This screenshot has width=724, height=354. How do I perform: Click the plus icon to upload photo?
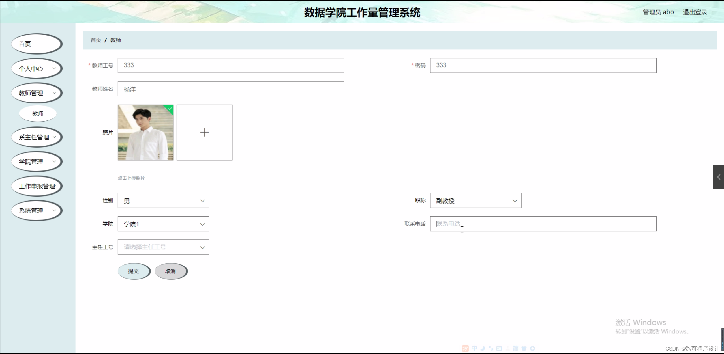coord(204,132)
